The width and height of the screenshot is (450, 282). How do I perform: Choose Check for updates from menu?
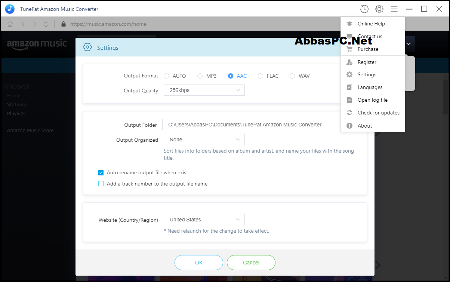coord(373,113)
